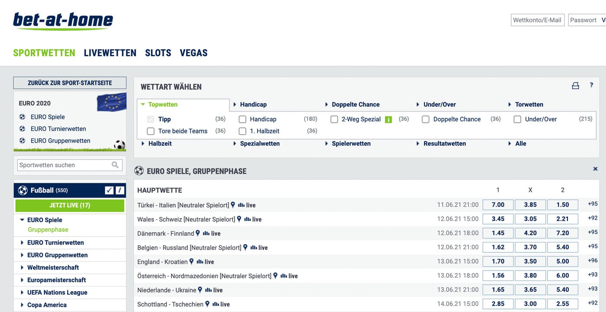Click the location pin for Niederlande - Ukraine

pos(200,290)
